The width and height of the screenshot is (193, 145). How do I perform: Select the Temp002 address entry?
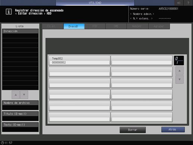[x=80, y=61]
